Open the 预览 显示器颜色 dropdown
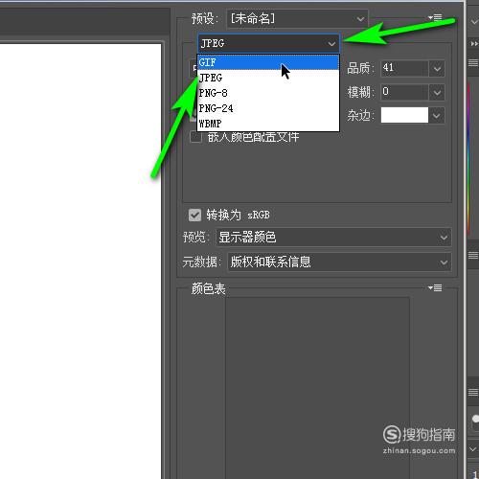This screenshot has height=479, width=479. pos(333,237)
